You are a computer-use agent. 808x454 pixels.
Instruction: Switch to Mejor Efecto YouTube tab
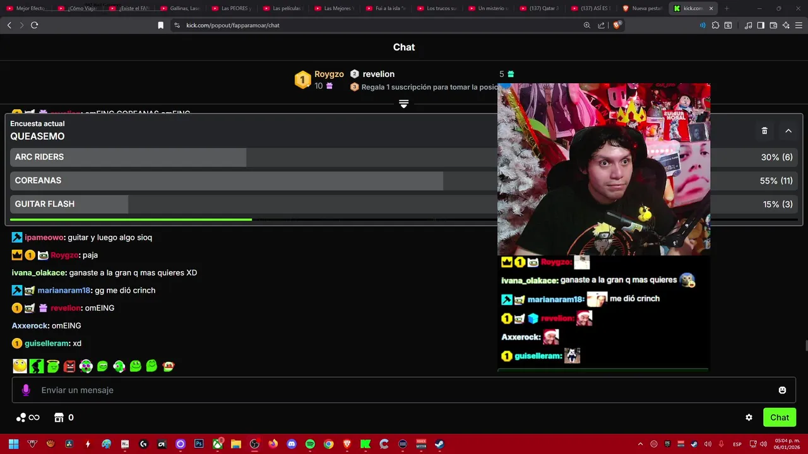(x=26, y=8)
